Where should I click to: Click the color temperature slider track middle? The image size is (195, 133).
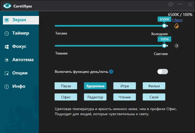point(111,26)
